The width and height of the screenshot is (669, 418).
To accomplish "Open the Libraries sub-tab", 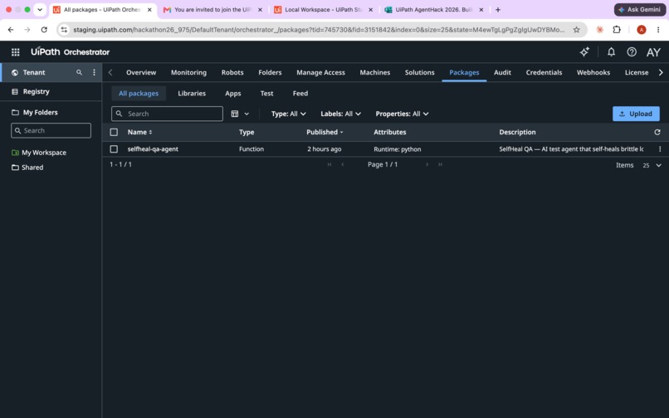I will (x=192, y=94).
